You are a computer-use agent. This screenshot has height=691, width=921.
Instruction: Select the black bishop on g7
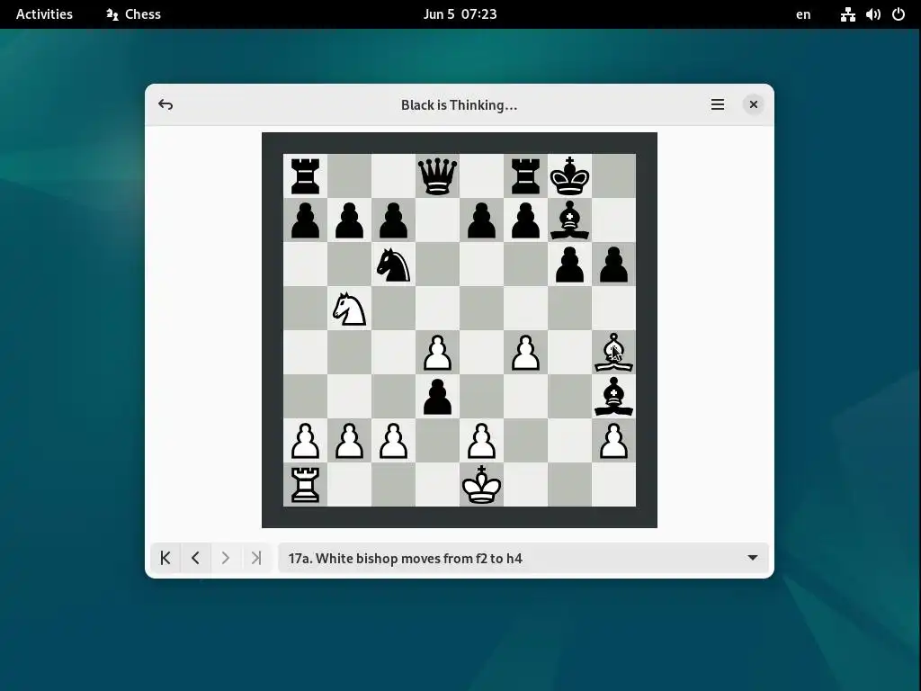569,220
